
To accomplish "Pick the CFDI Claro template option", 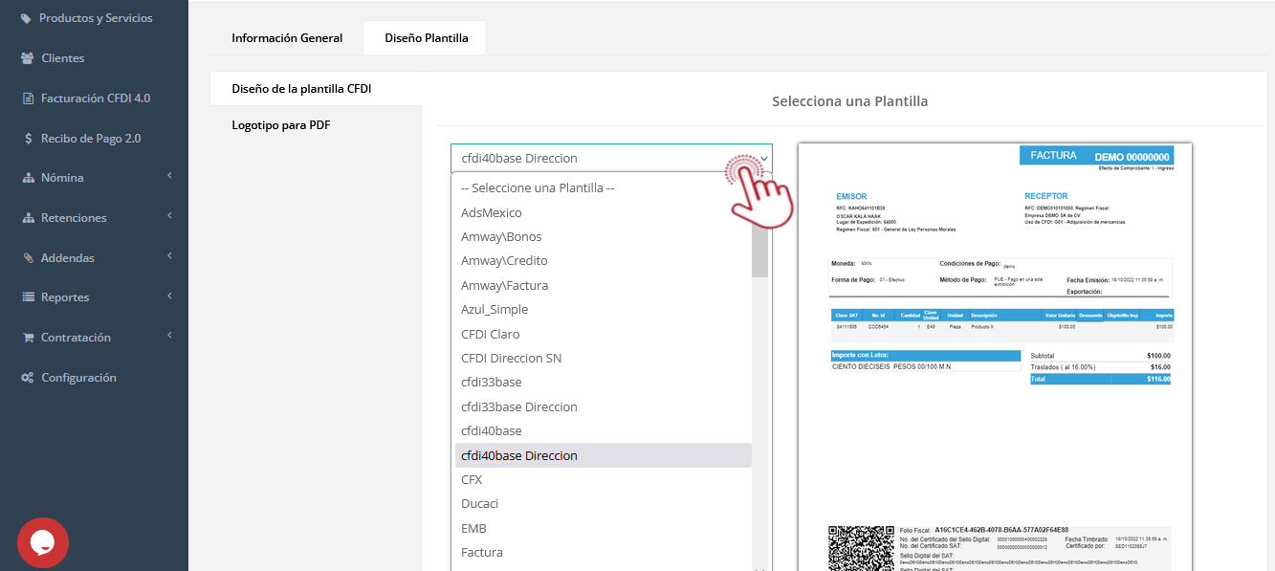I will [x=491, y=334].
